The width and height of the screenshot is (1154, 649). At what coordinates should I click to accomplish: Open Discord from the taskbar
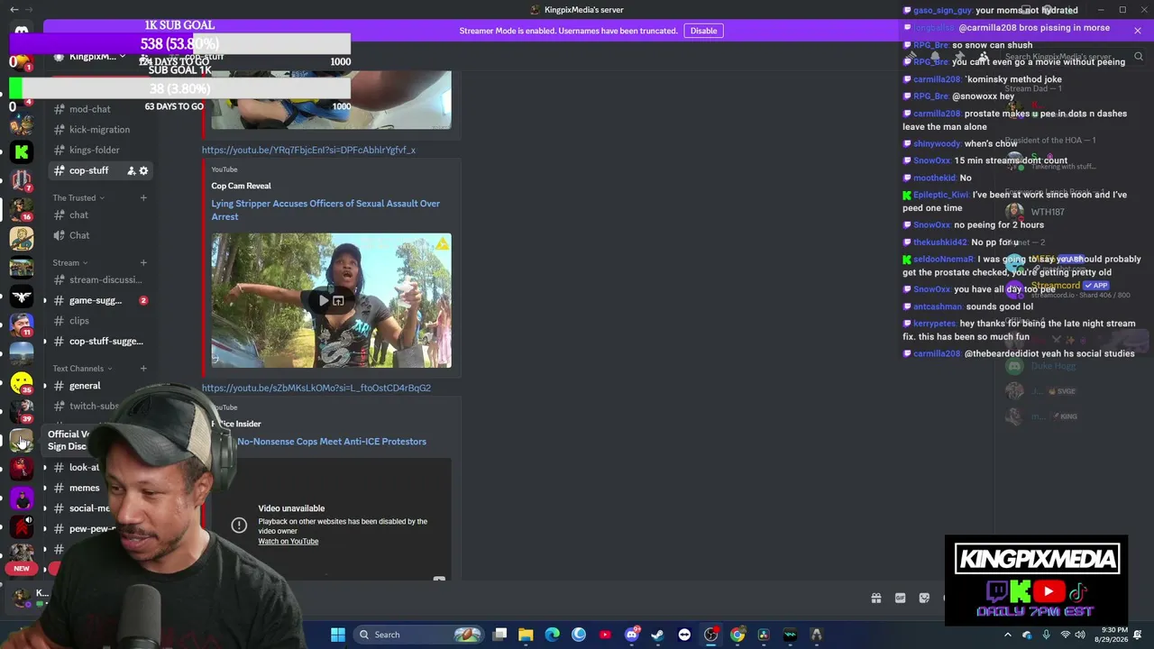(x=631, y=635)
